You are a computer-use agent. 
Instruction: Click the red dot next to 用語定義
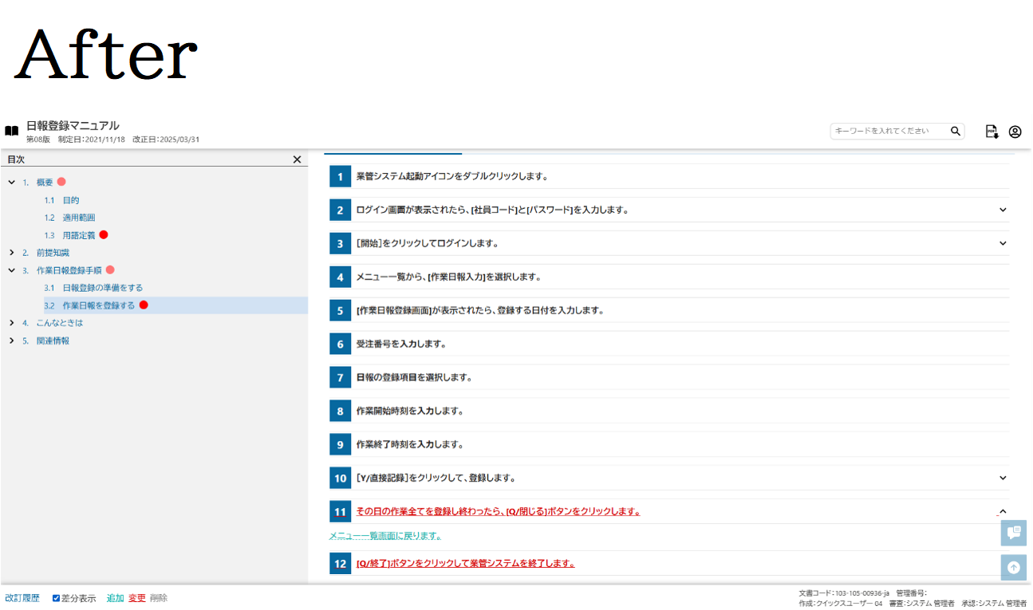click(x=104, y=235)
